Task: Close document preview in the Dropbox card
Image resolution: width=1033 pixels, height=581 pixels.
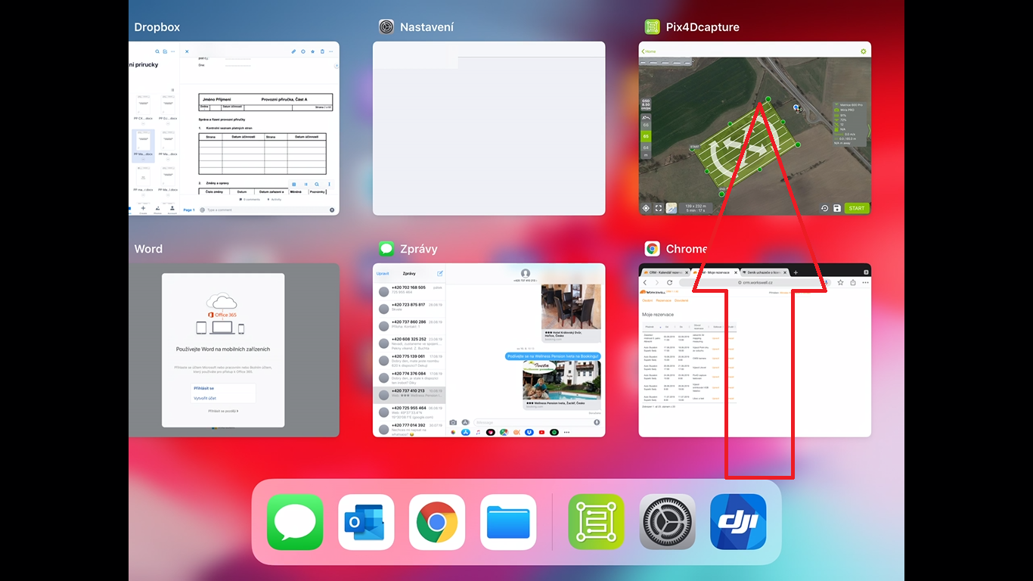Action: click(187, 51)
